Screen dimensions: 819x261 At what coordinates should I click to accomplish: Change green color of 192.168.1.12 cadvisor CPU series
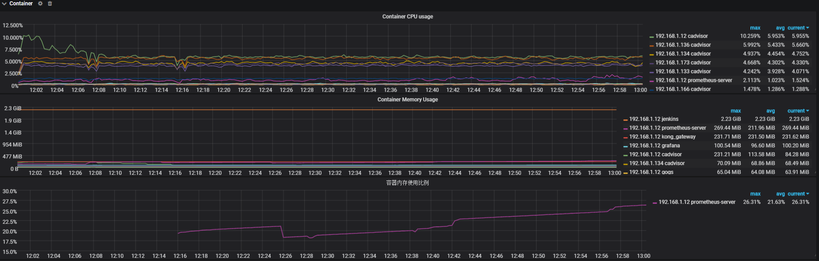coord(652,37)
